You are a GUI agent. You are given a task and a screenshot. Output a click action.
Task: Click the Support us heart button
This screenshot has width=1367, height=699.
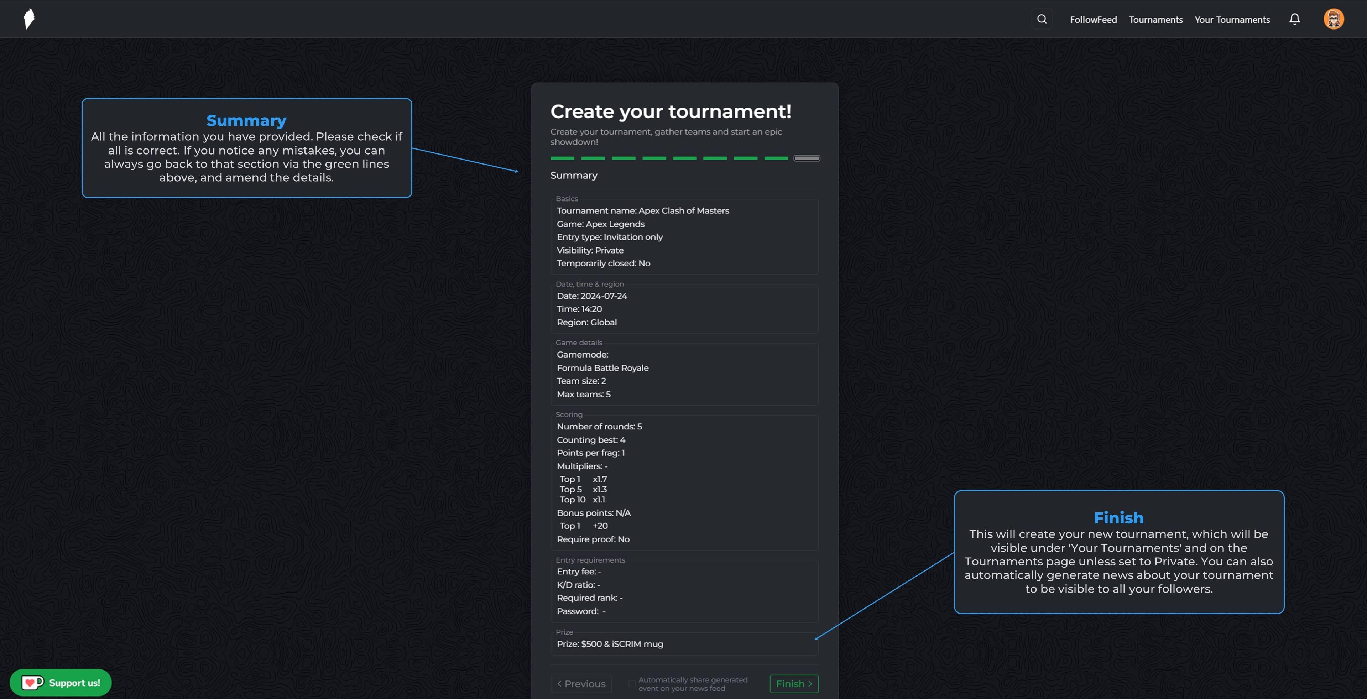[61, 683]
